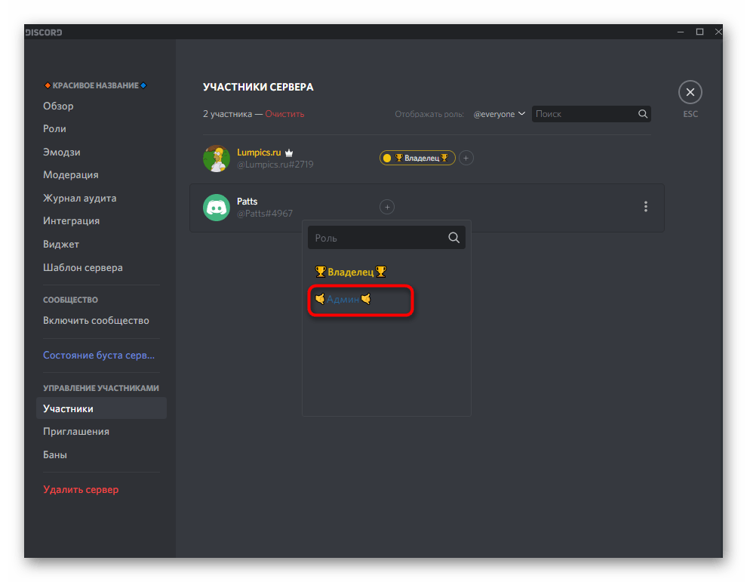Open the Роли settings section
The image size is (747, 582).
(54, 129)
